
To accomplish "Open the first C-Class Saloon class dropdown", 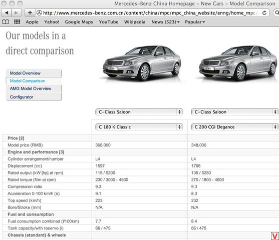I will coord(139,112).
